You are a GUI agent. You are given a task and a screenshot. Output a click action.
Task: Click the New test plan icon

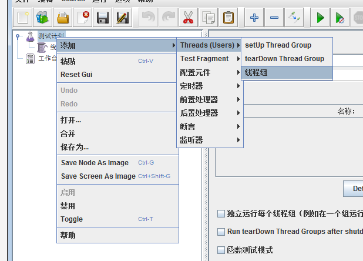click(23, 18)
